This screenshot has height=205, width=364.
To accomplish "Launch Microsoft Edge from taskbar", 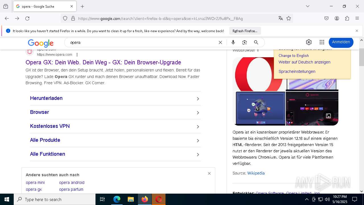I will (117, 199).
